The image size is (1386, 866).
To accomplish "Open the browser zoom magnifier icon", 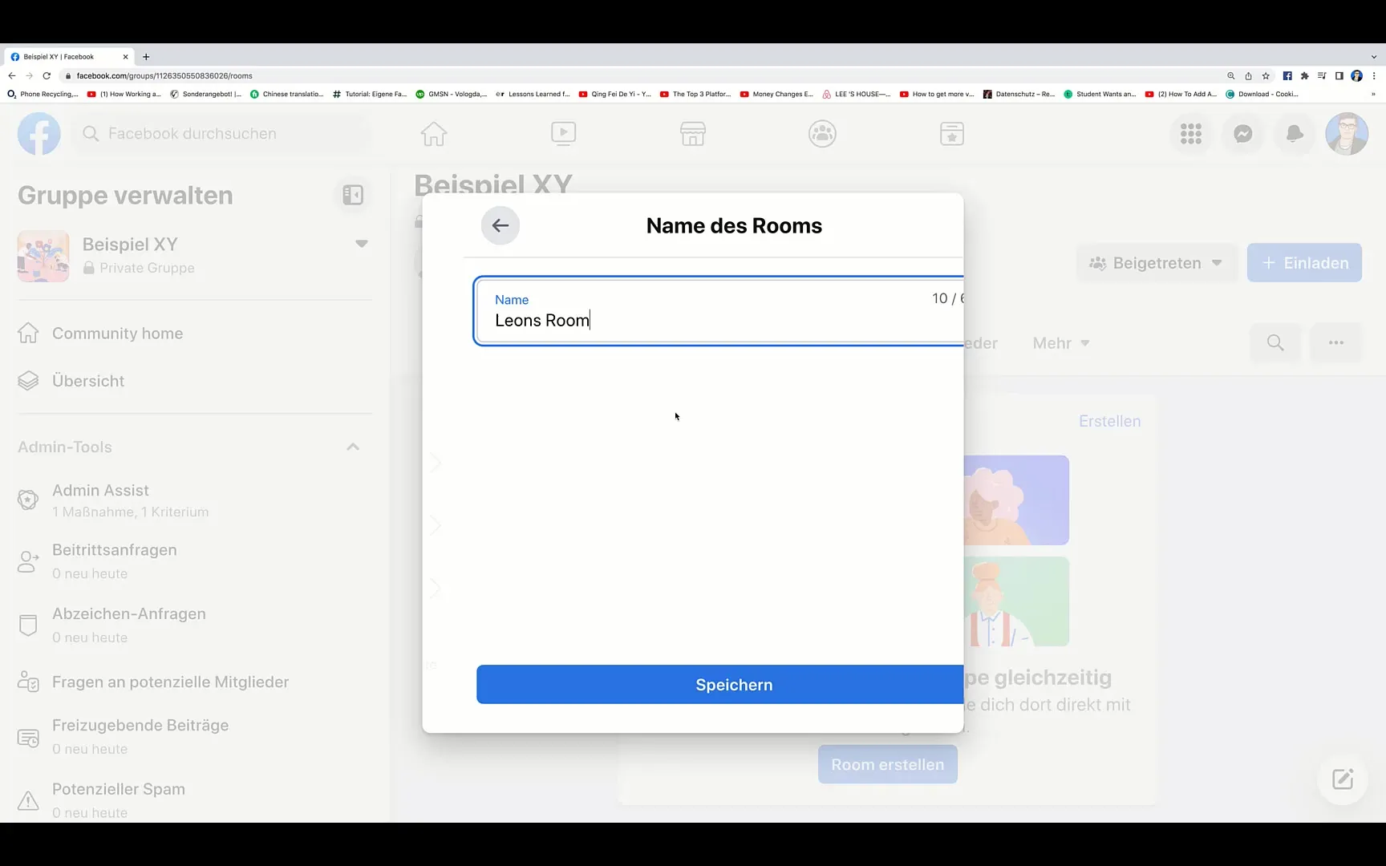I will click(x=1231, y=76).
